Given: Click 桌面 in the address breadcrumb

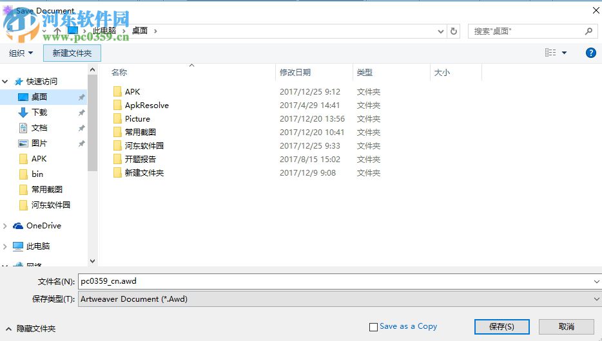Looking at the screenshot, I should (140, 31).
